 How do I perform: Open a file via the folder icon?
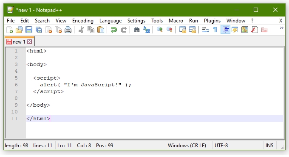click(19, 30)
